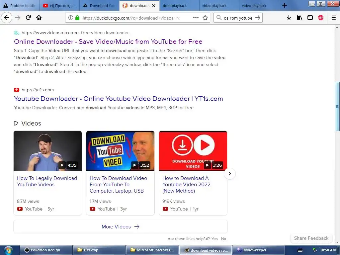340x255 pixels.
Task: Click the forward navigation arrow
Action: (18, 18)
